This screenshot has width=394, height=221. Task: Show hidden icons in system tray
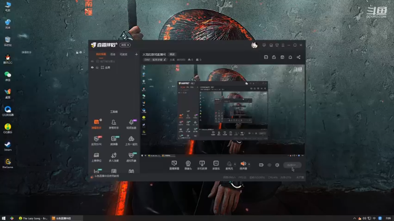pyautogui.click(x=355, y=219)
